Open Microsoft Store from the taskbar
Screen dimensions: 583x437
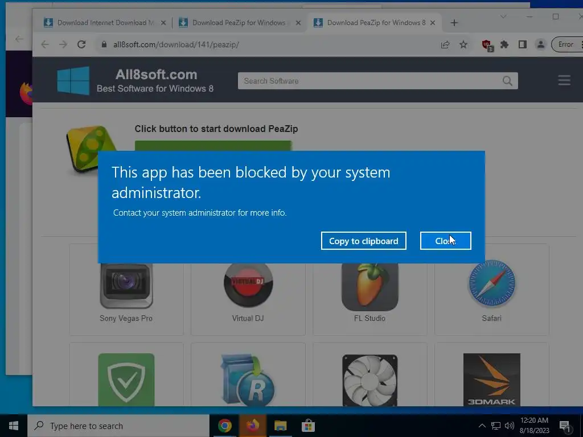[x=308, y=426]
